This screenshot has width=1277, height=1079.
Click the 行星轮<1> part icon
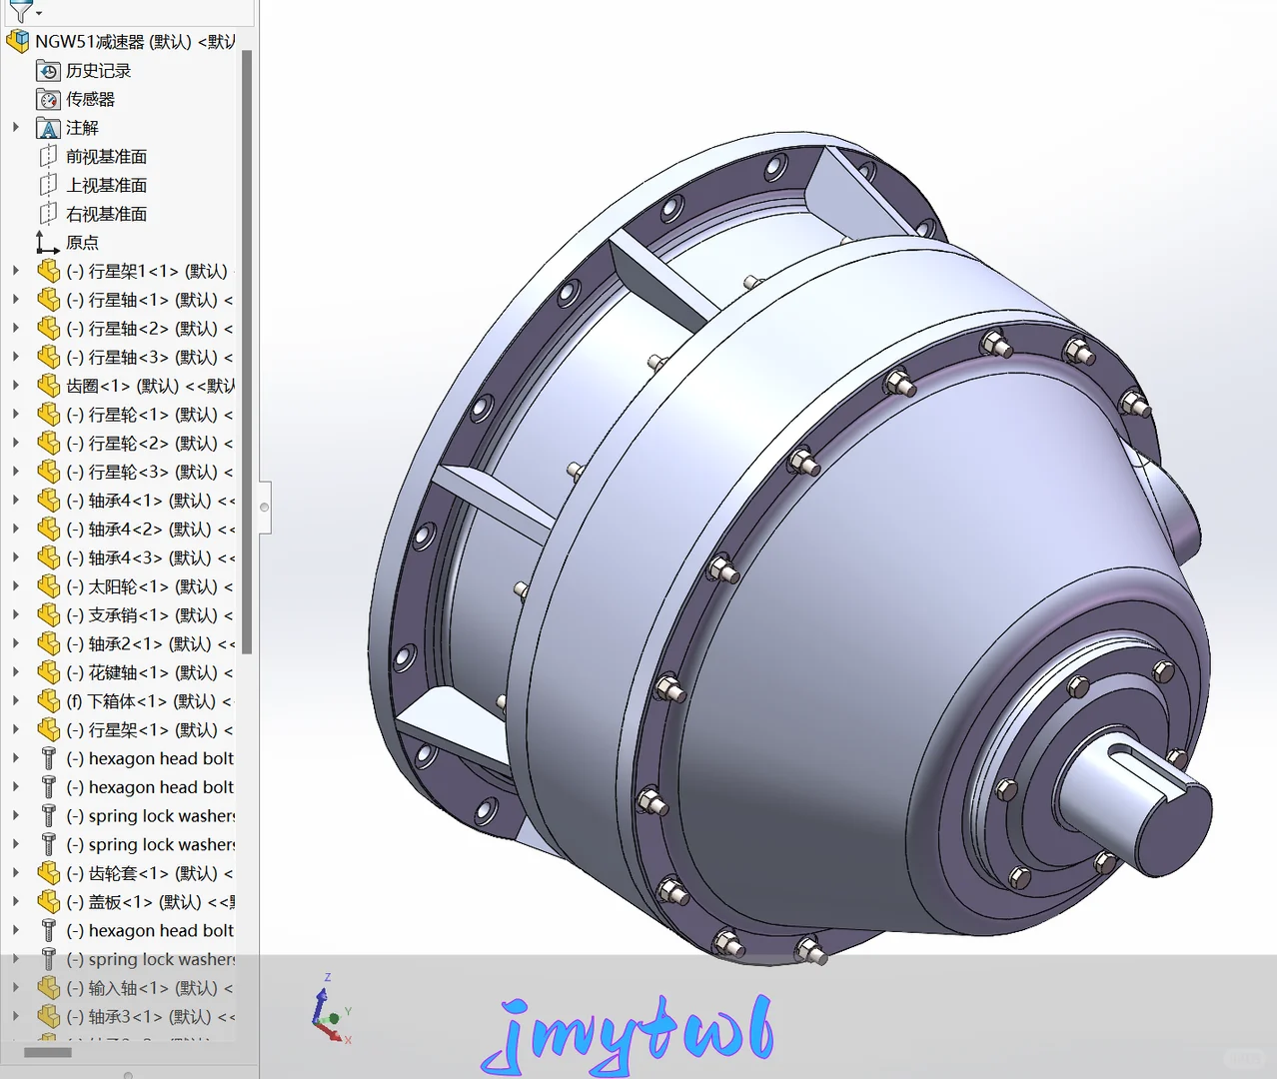(x=48, y=415)
